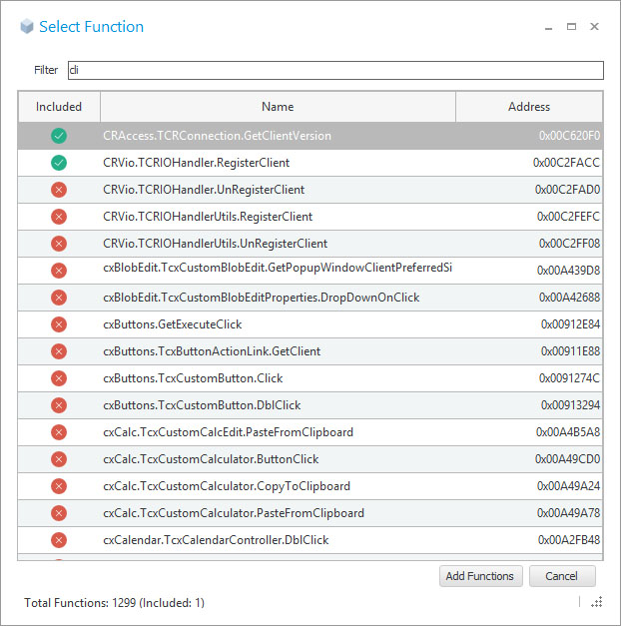Select the TcxCustomBlobEditProperties.DropDownOnClick name
Viewport: 621px width, 626px height.
(262, 298)
